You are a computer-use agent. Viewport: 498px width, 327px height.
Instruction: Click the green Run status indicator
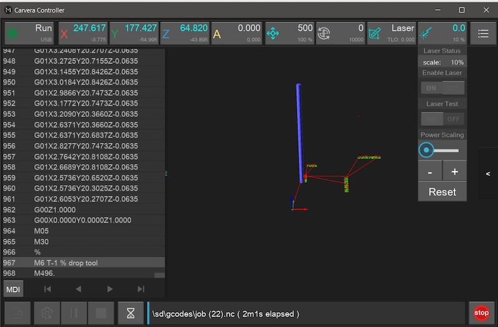click(x=12, y=34)
